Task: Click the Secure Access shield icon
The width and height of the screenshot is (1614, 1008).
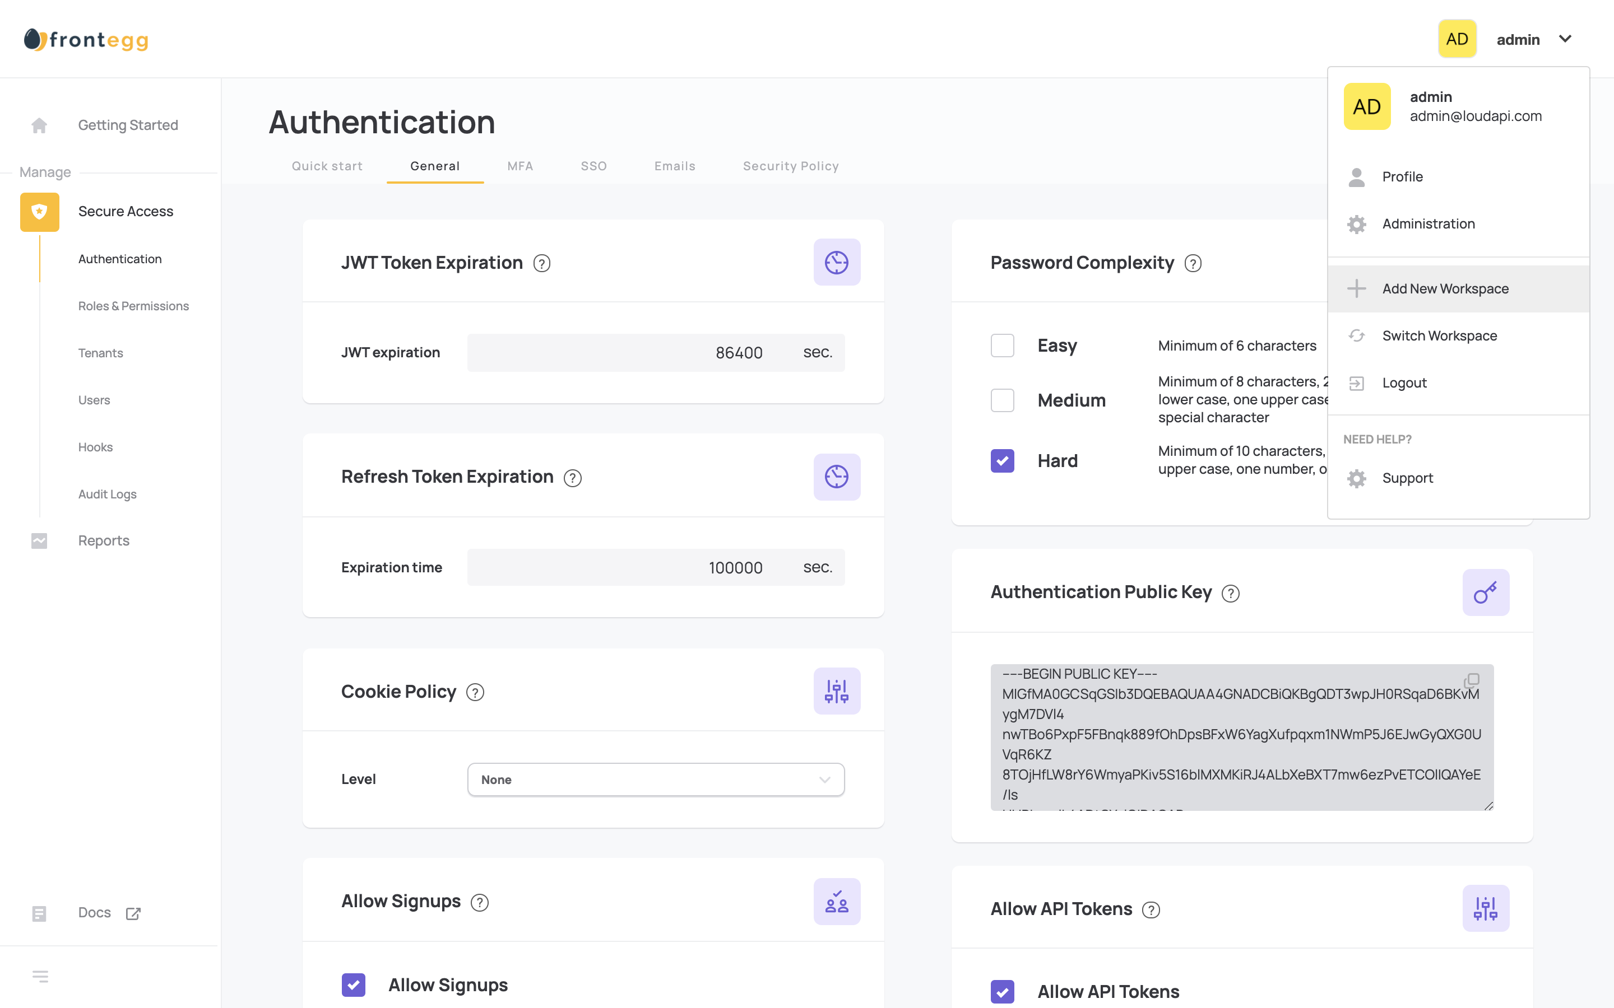Action: (x=39, y=212)
